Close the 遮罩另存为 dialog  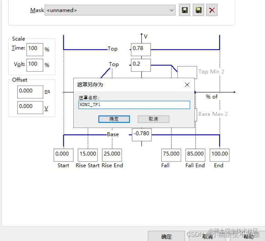(187, 85)
